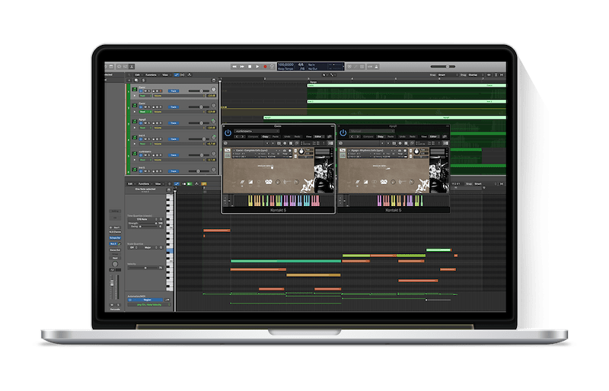Adjust the volume slider on the first Casio track
The height and width of the screenshot is (391, 609).
pyautogui.click(x=199, y=91)
